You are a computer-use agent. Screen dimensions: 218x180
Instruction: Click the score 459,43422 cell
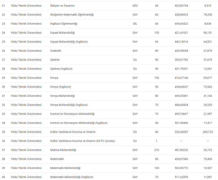[x=181, y=24]
